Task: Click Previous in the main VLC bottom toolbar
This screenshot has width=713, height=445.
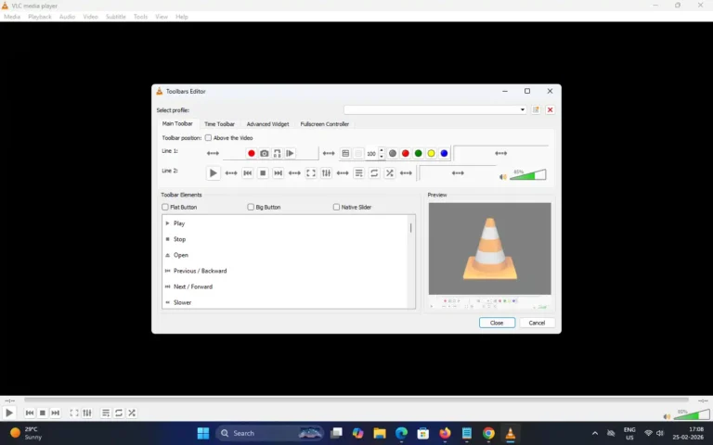Action: (30, 413)
